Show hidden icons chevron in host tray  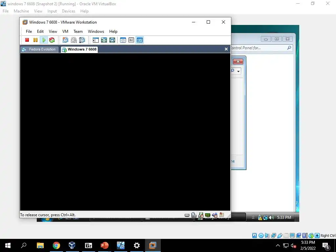click(278, 245)
